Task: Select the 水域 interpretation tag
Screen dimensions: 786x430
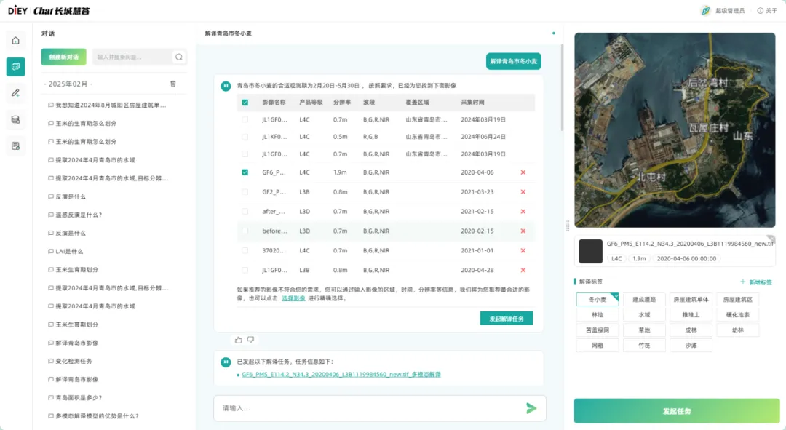Action: pos(644,315)
